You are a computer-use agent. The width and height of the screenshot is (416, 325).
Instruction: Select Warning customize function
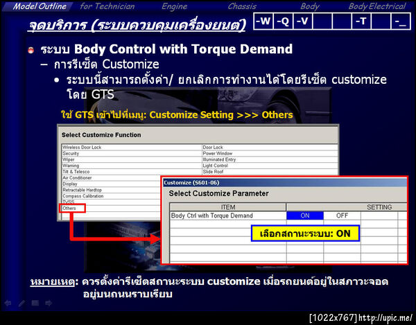[x=132, y=166]
